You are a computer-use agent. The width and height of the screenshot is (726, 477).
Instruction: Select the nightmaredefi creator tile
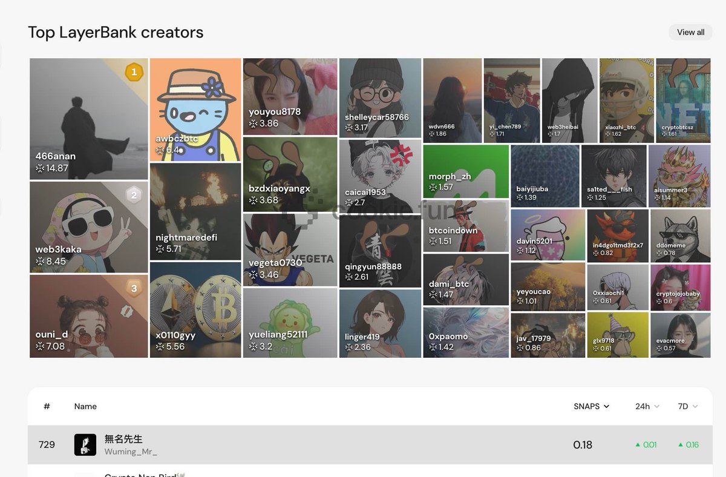coord(195,211)
